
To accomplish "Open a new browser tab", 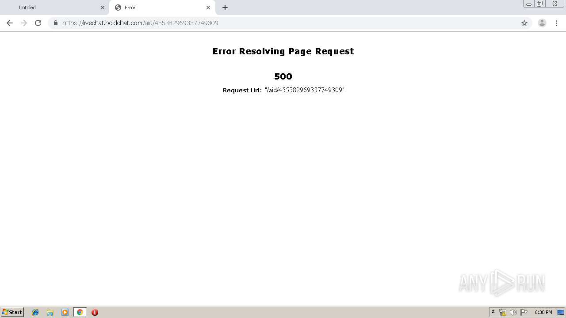I will [225, 8].
